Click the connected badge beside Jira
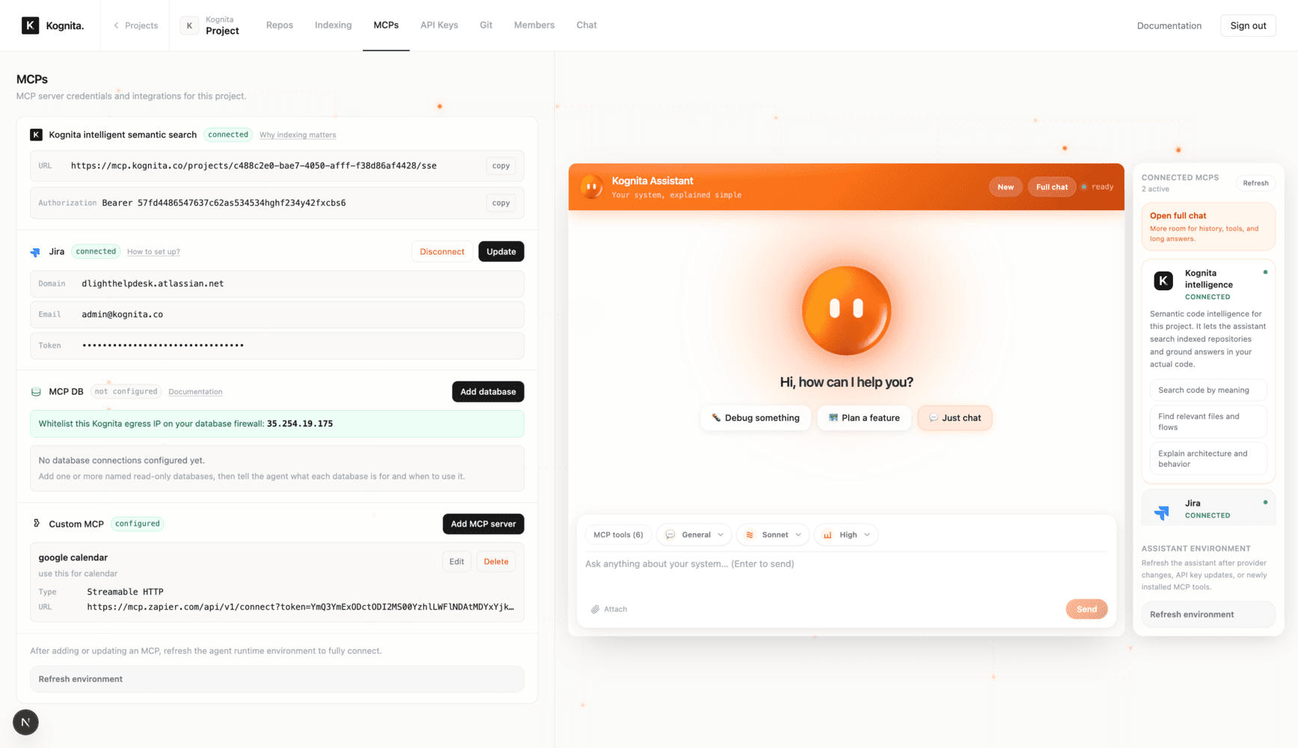Viewport: 1298px width, 748px height. coord(96,252)
